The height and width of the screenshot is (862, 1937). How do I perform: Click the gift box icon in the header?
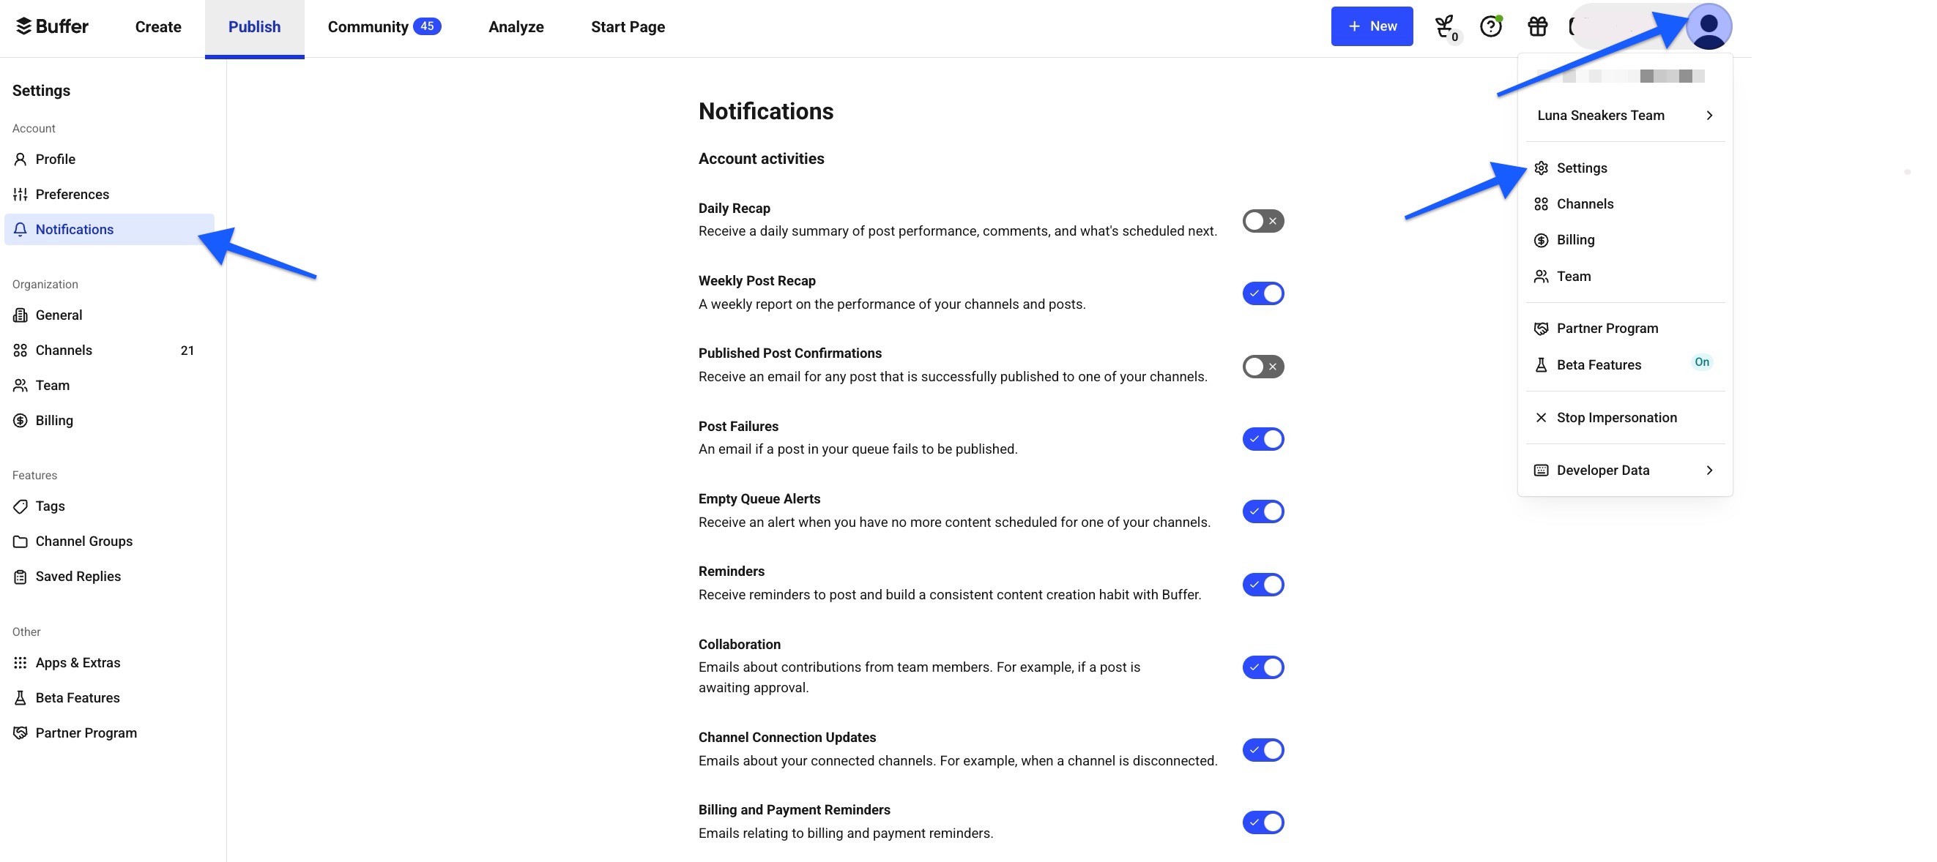1538,26
